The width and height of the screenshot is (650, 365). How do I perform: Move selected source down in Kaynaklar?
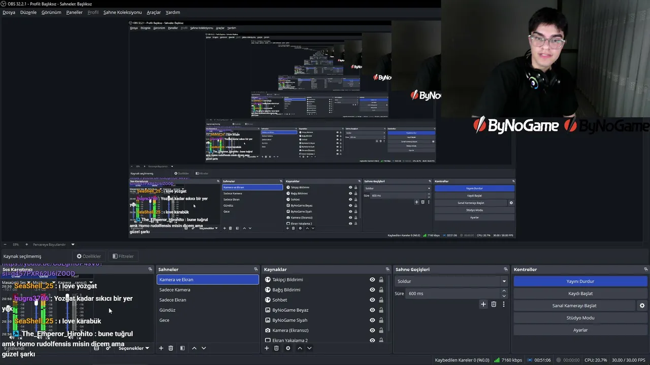coord(309,348)
